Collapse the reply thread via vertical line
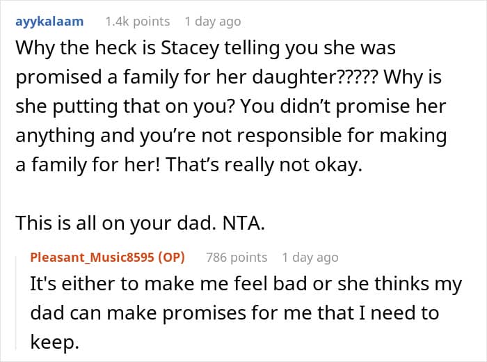 tap(16, 301)
